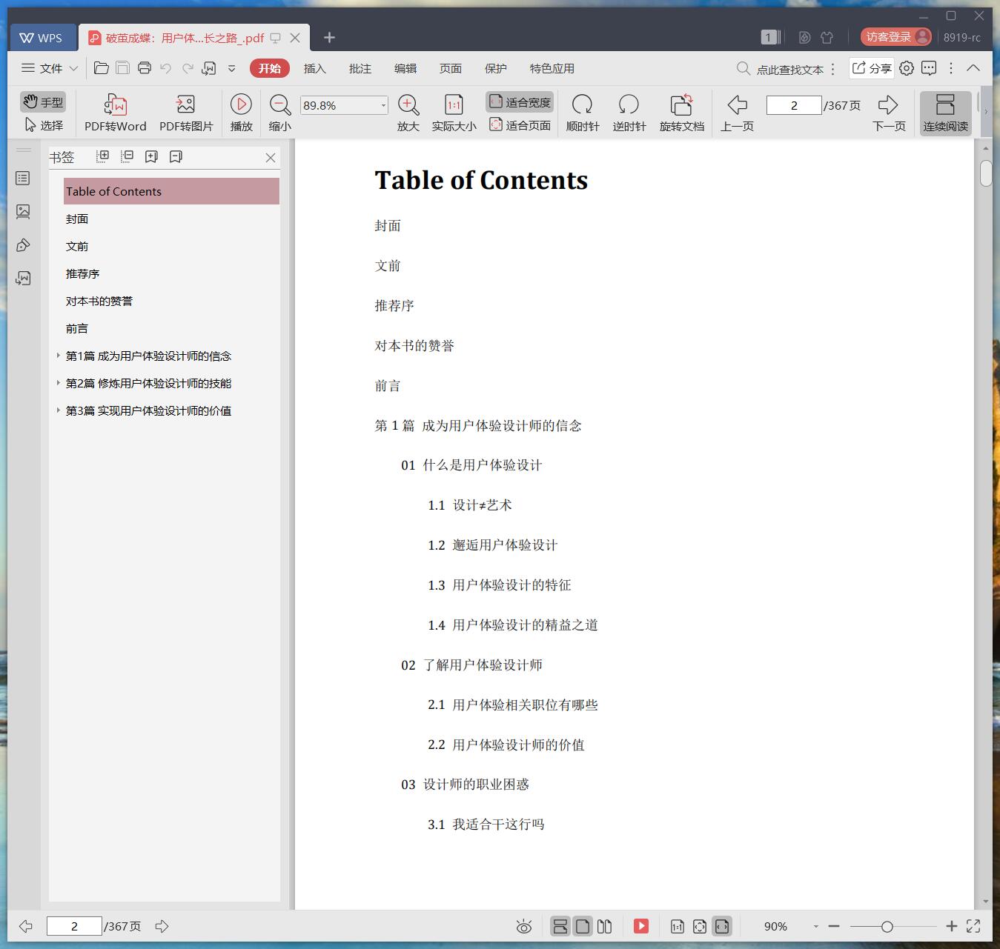Open more options menu beside feedback icon
1000x949 pixels.
point(951,68)
